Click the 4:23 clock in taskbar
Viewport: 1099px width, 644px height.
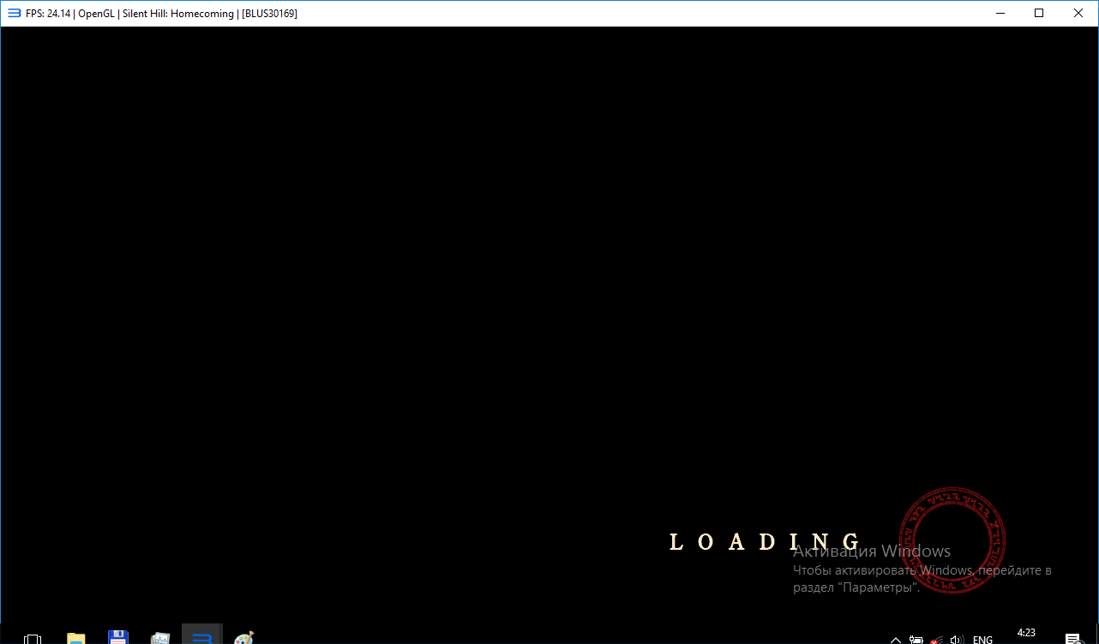click(x=1026, y=634)
